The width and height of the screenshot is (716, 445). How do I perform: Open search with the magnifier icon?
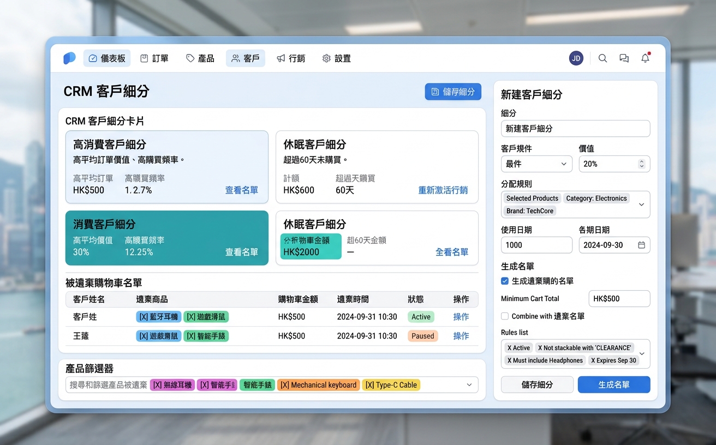(x=602, y=58)
